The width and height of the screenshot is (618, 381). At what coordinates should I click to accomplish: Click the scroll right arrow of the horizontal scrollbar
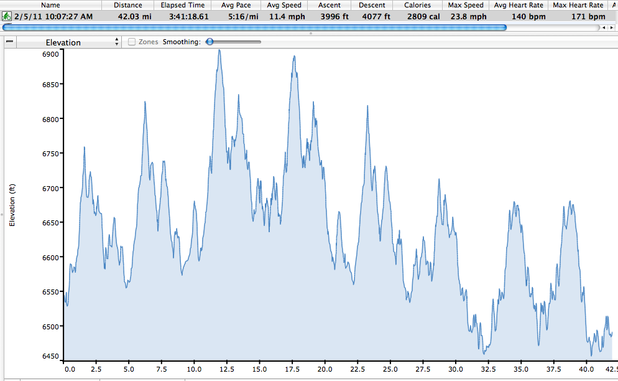pyautogui.click(x=612, y=27)
